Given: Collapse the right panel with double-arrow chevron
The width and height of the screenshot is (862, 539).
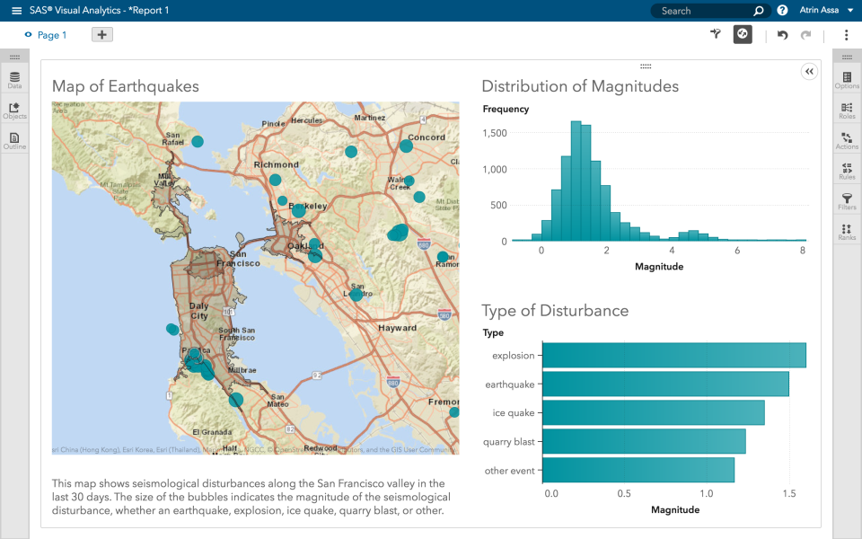Looking at the screenshot, I should coord(809,71).
